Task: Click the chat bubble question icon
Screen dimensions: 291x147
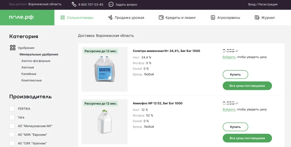Action: coord(111,4)
